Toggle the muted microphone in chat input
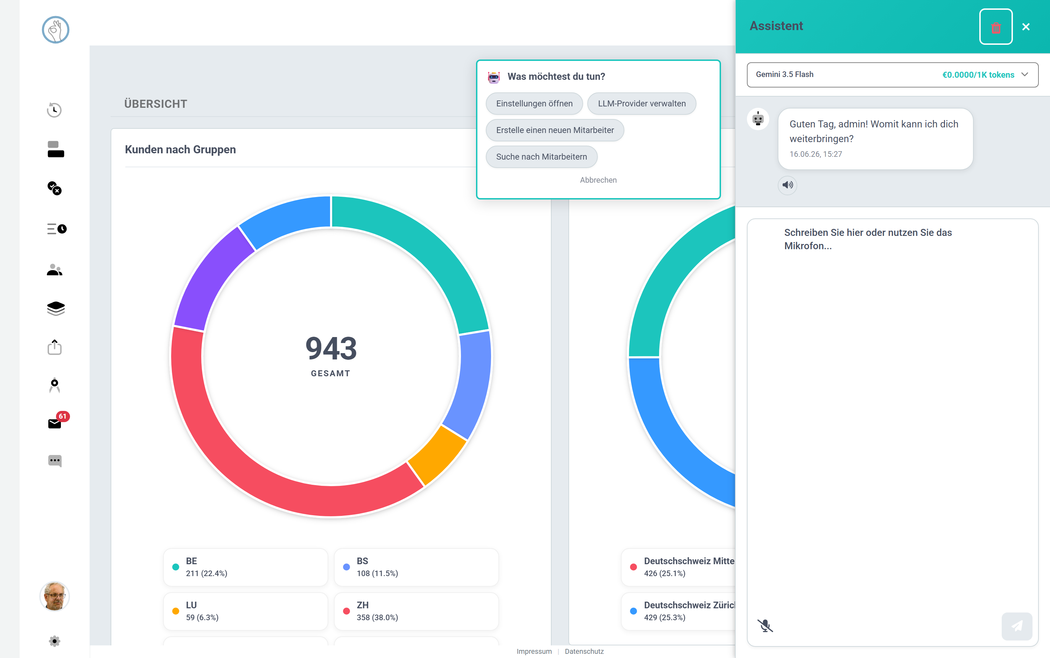 pos(765,626)
